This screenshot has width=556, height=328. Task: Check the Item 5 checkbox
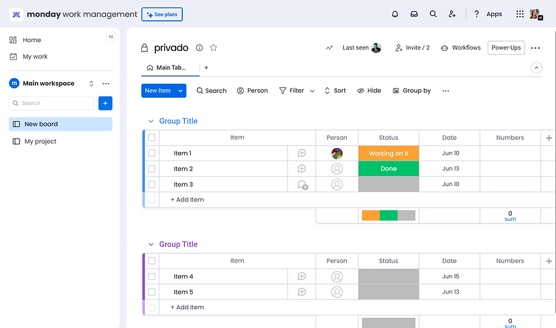point(152,292)
